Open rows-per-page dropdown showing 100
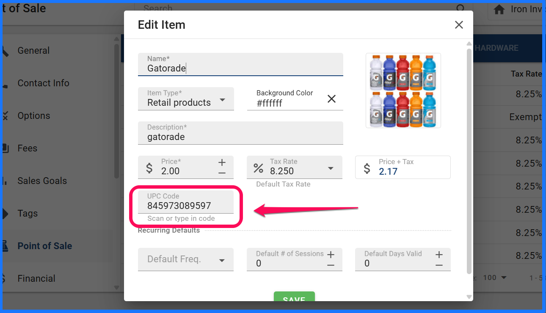This screenshot has height=313, width=546. pyautogui.click(x=495, y=277)
